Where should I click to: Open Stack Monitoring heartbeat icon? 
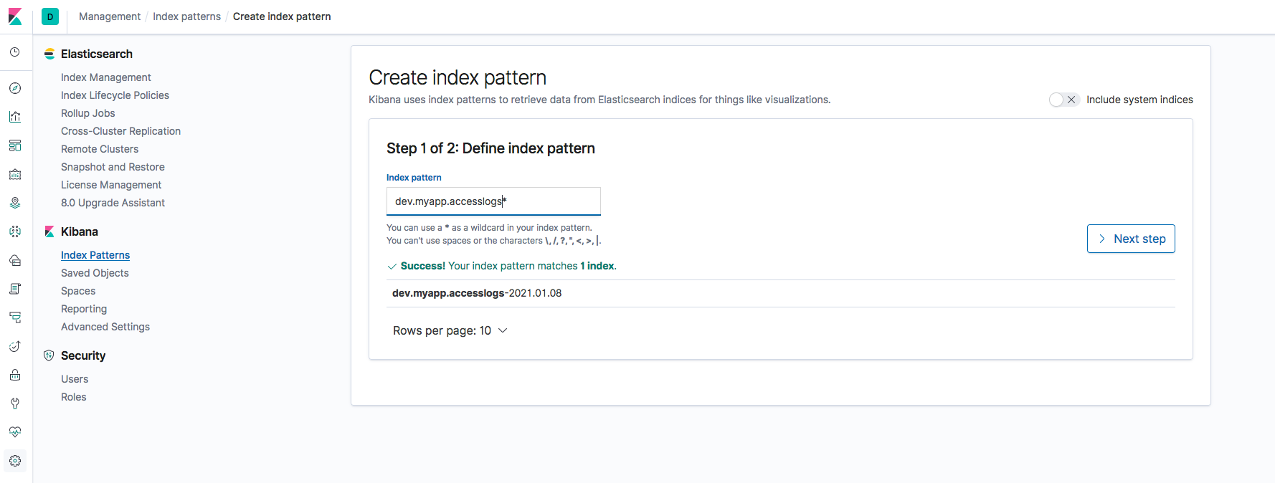15,432
